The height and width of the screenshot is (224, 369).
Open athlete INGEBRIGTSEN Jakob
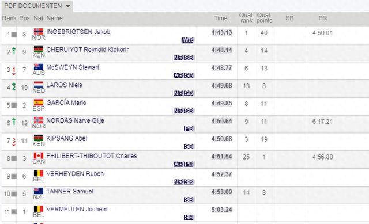click(78, 32)
